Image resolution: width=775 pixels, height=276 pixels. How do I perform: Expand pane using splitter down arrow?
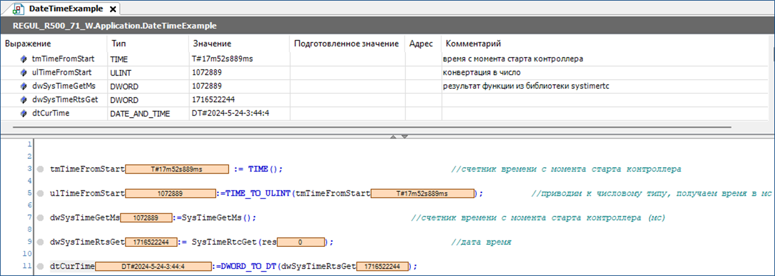tap(405, 136)
